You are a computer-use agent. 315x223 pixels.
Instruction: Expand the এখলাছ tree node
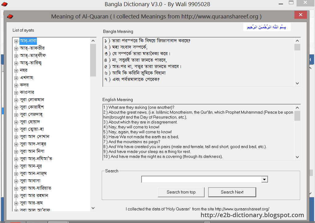pyautogui.click(x=16, y=78)
